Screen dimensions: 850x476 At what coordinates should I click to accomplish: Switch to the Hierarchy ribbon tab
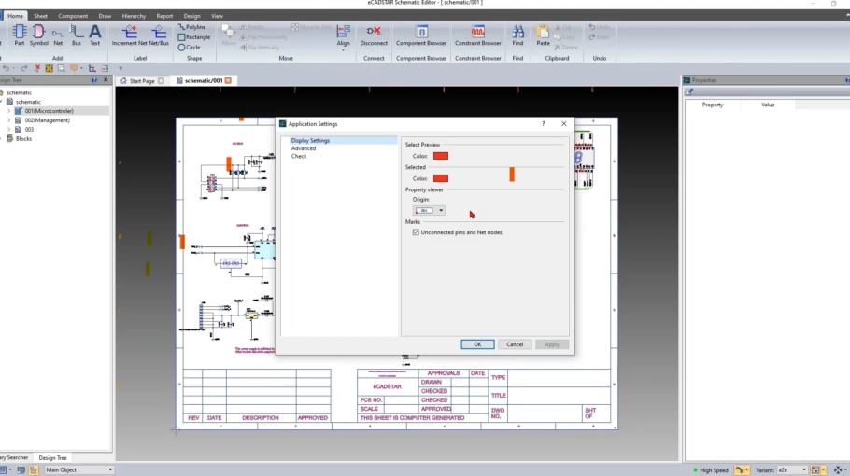(x=134, y=16)
